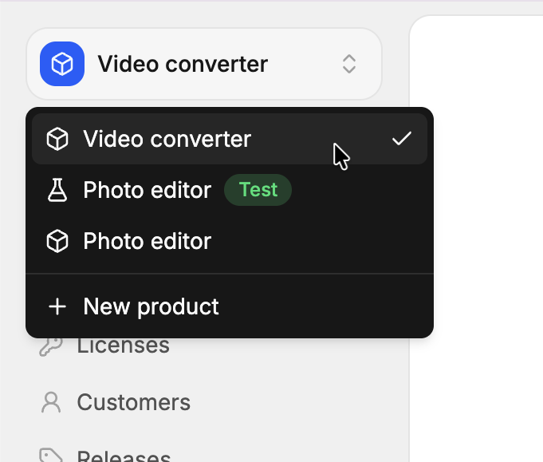Create a New product from the menu
The height and width of the screenshot is (462, 543).
(230, 306)
